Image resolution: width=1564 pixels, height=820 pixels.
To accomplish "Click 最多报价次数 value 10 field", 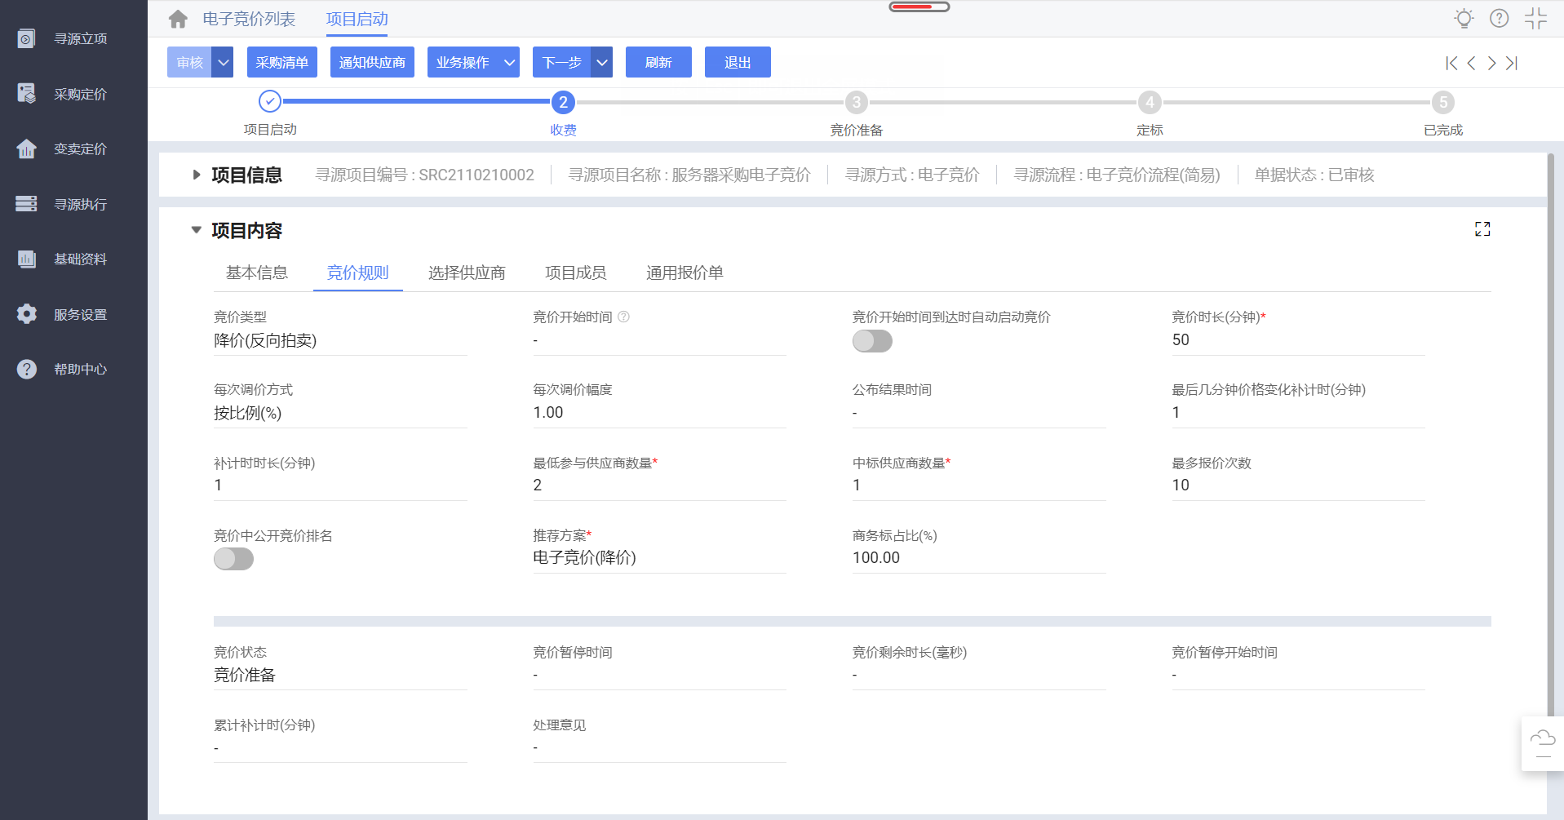I will [1298, 485].
